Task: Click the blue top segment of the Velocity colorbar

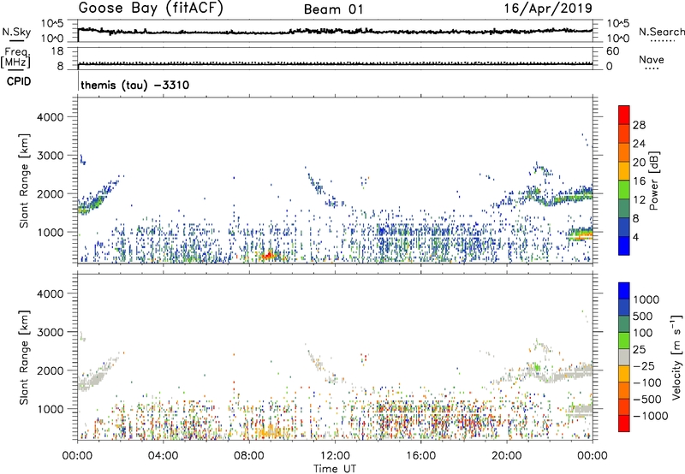Action: pos(624,291)
